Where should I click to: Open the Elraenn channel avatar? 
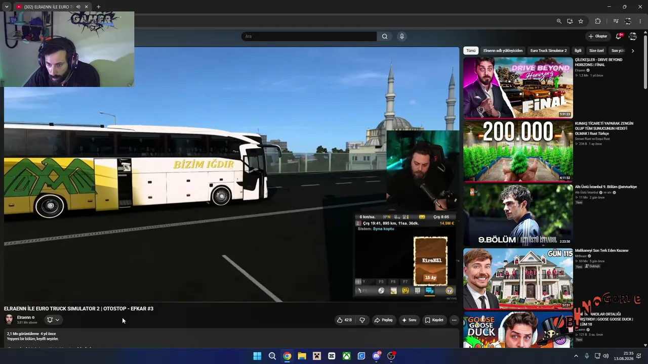(x=9, y=320)
